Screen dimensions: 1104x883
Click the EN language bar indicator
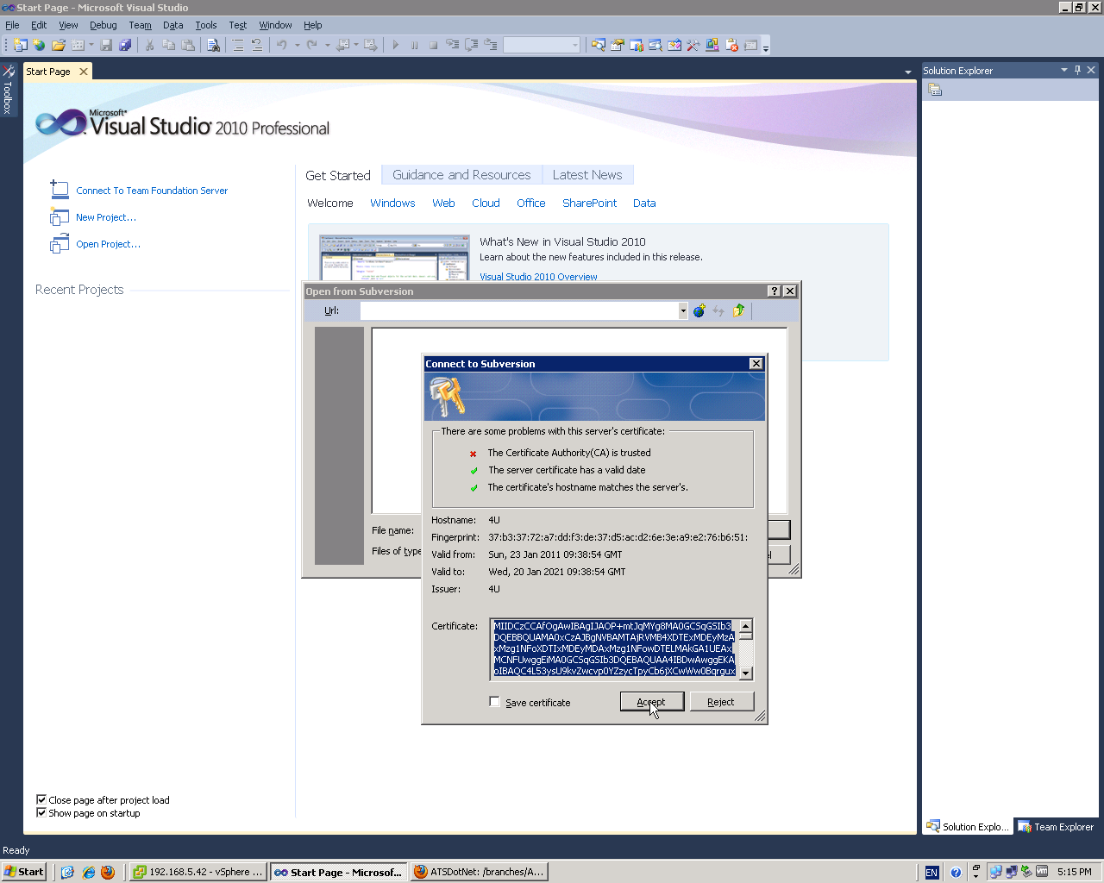pyautogui.click(x=931, y=873)
